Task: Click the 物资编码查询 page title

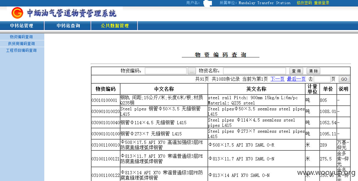Action: tap(220, 55)
